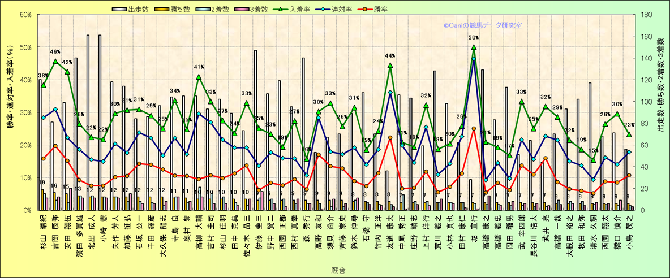Click the 50% data label above 堀 宣行

[474, 38]
